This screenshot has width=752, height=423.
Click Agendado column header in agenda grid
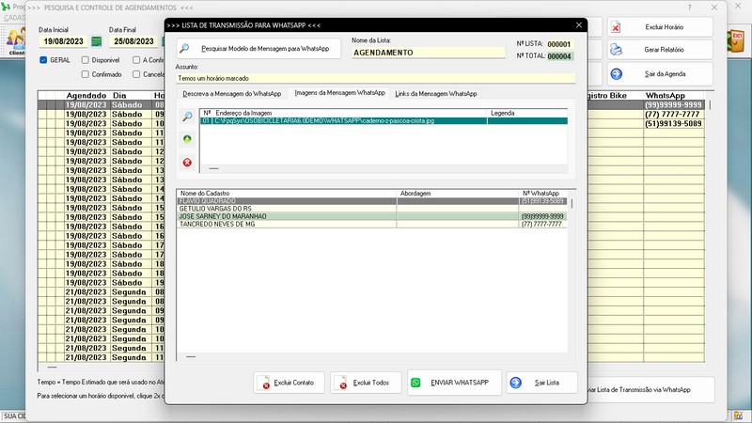[86, 96]
